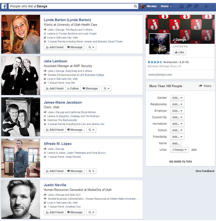Screen dimensions: 216x221
Task: Open search dropdown for Lynde Barton
Action: point(91,47)
